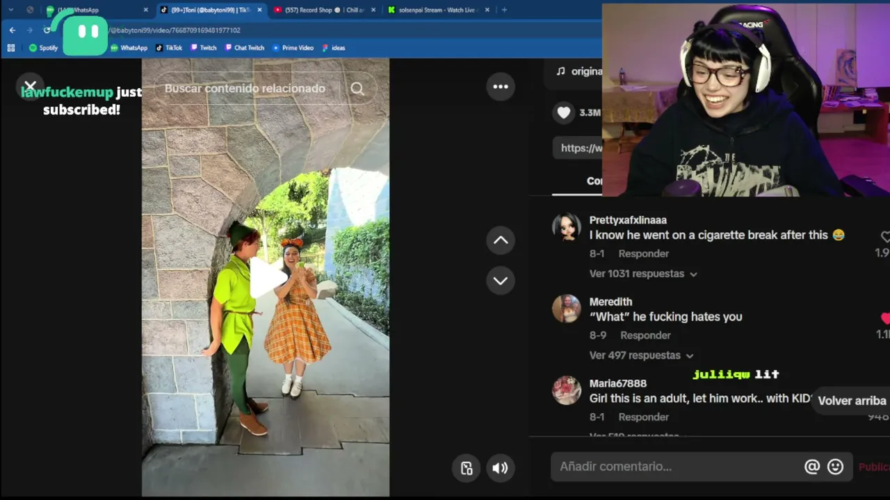Click the 'Buscar contenido relacionado' search field
Image resolution: width=890 pixels, height=500 pixels.
point(245,89)
